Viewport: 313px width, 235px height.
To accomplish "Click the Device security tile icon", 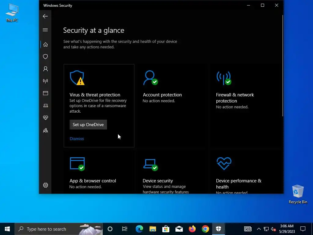I will [150, 165].
